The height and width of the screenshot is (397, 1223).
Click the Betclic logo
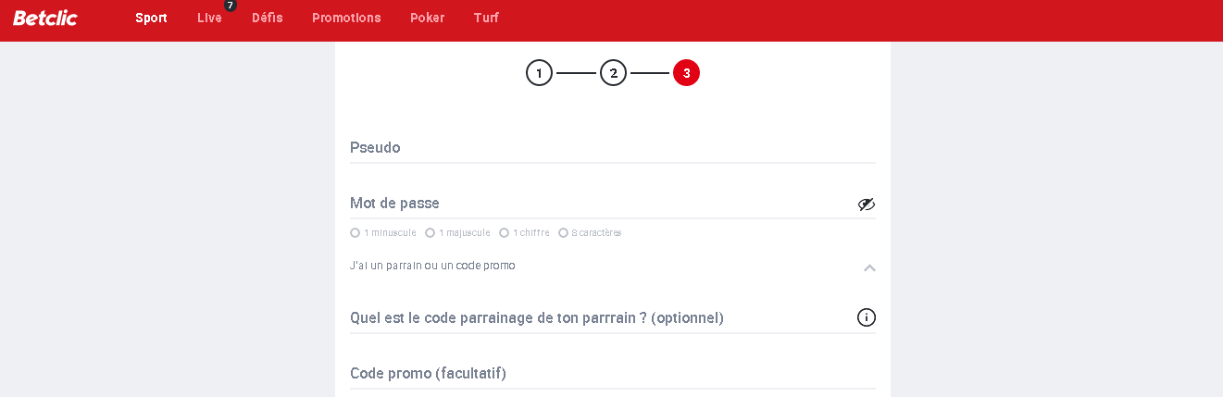pos(45,18)
